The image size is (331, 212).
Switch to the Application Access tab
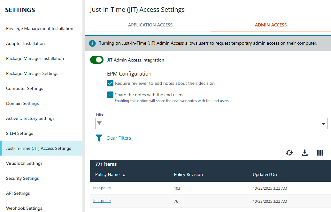coord(150,25)
